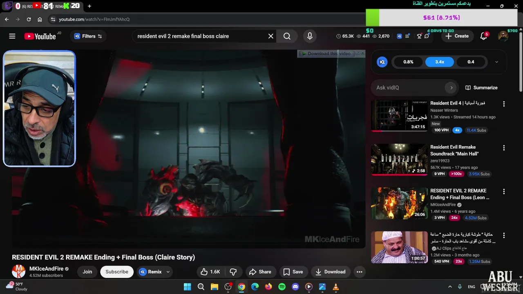523x294 pixels.
Task: Click the Join button
Action: click(x=87, y=272)
